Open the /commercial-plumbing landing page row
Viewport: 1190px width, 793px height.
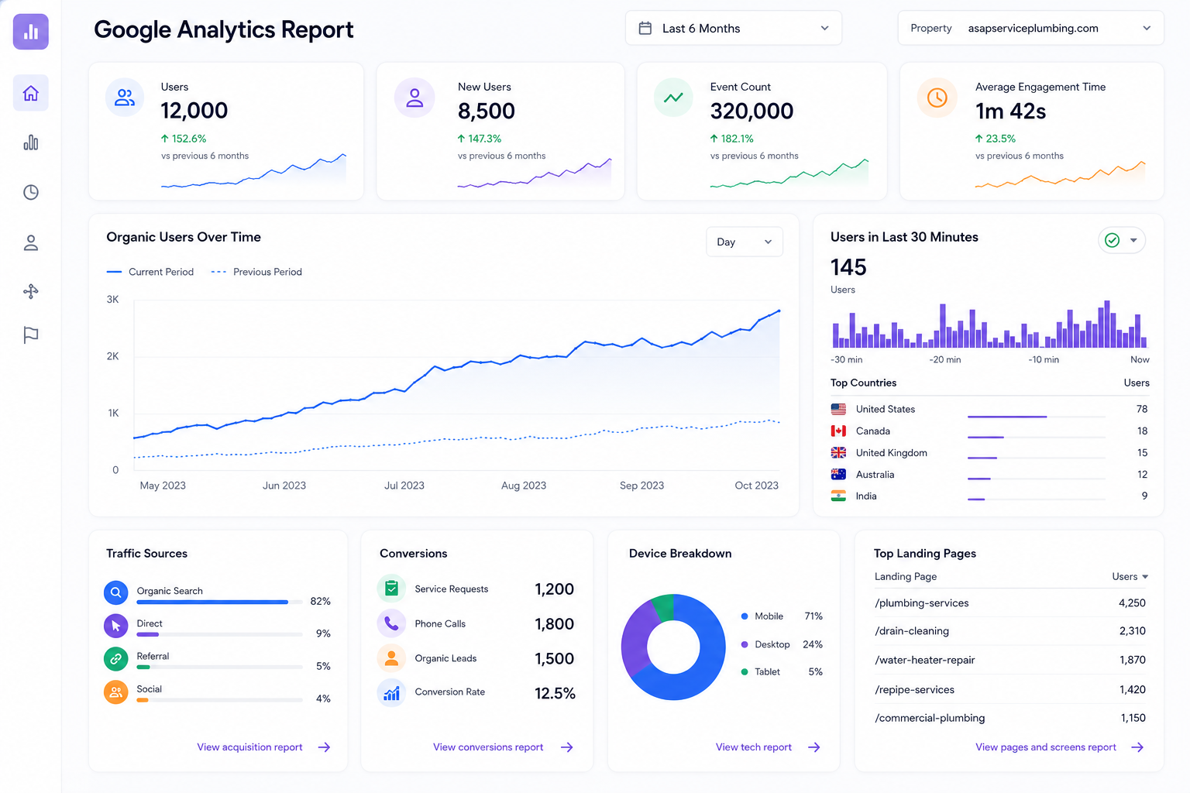coord(1009,718)
